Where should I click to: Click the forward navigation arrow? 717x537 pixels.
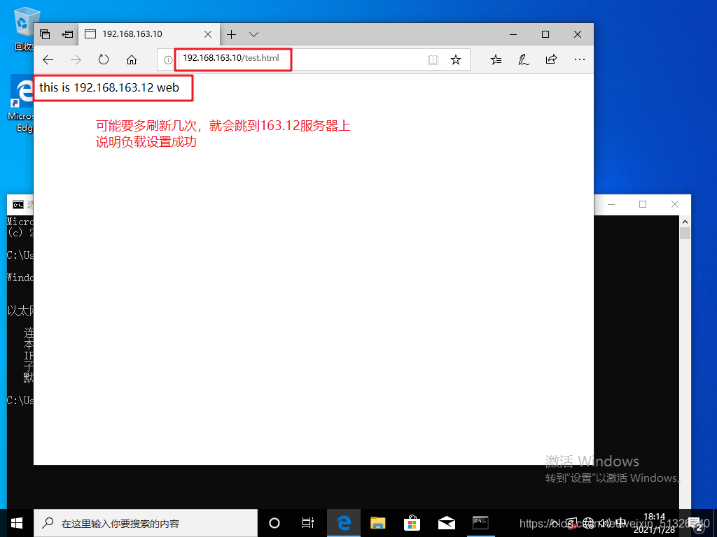coord(76,59)
